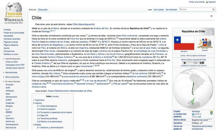
Task: Open the Ver fuente tab
Action: click(x=159, y=10)
